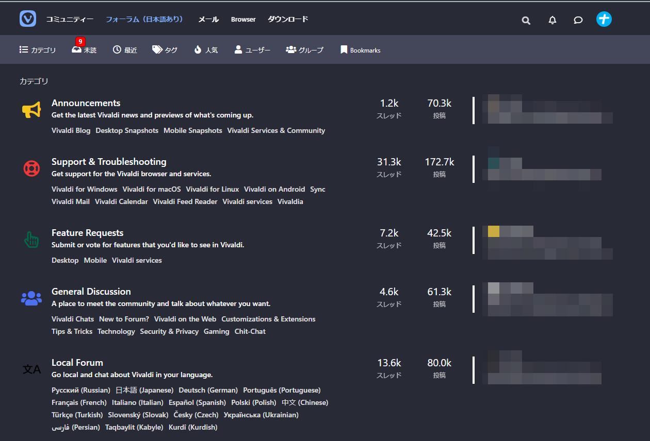Screen dimensions: 650x441
Task: Open Vivaldi for Linux subcategory
Action: [x=213, y=189]
